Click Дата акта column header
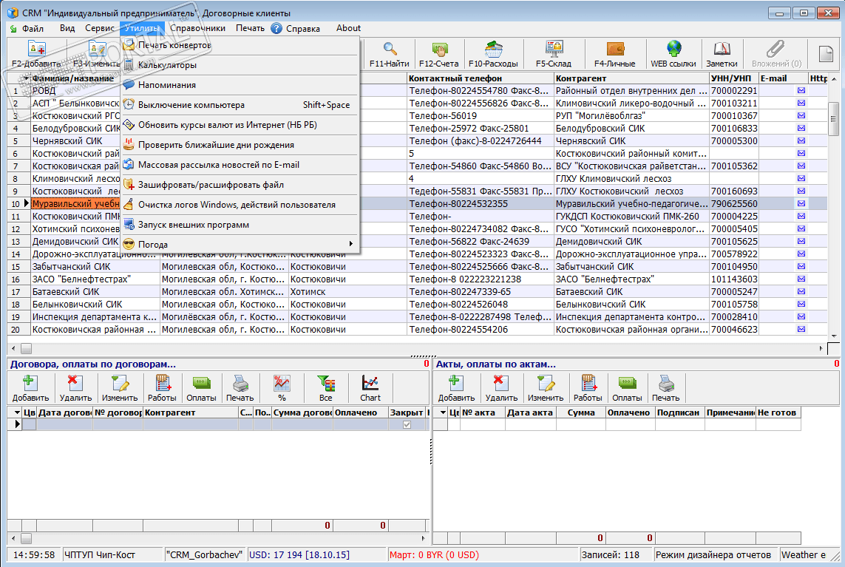The image size is (845, 567). pyautogui.click(x=530, y=412)
